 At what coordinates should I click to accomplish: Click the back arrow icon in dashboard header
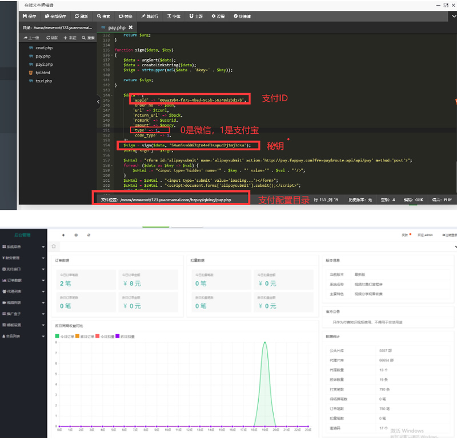(62, 235)
